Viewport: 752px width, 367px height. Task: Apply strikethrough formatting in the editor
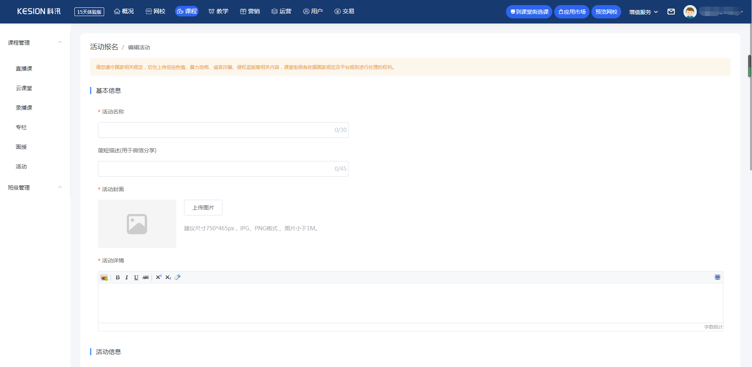pyautogui.click(x=146, y=277)
